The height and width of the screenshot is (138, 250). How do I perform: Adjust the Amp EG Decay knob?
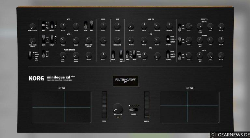point(144,26)
